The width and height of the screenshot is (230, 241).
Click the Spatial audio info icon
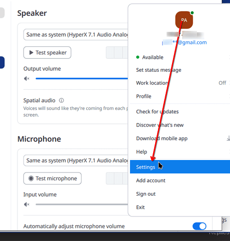61,100
